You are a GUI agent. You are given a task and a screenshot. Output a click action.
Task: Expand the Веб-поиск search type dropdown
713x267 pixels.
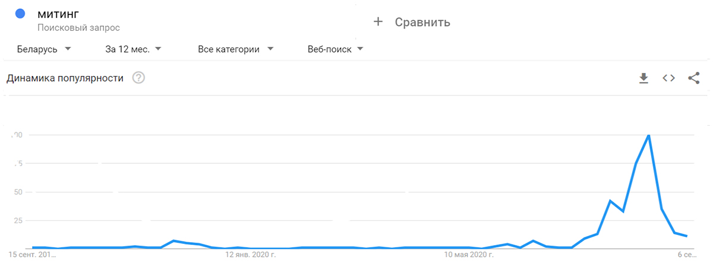tap(335, 49)
